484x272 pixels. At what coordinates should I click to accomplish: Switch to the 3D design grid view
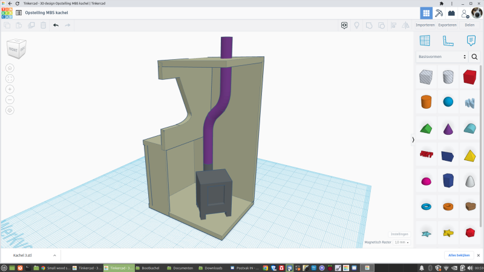(426, 13)
